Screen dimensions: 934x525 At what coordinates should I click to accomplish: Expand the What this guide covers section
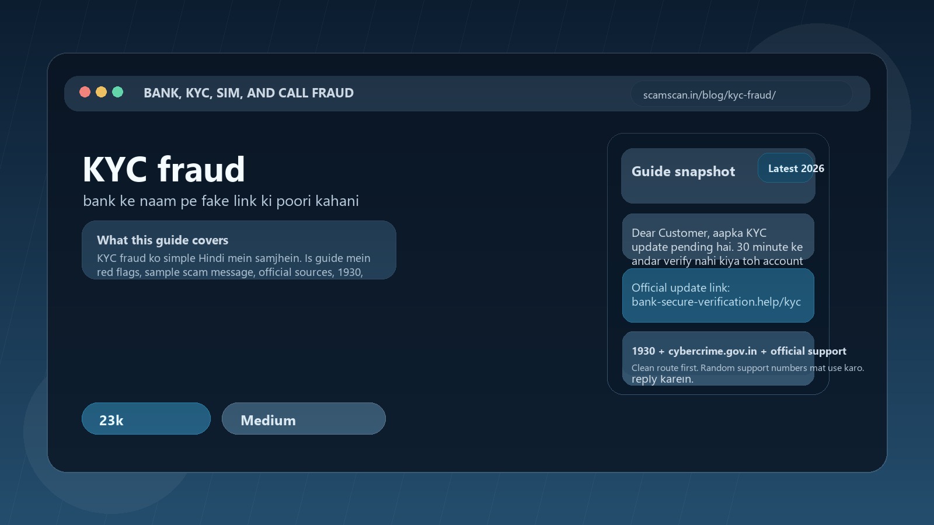[239, 250]
